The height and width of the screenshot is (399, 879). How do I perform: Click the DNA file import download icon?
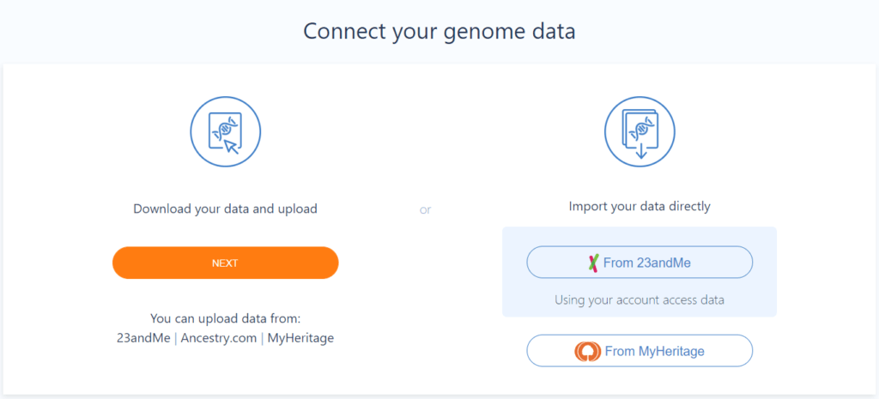click(640, 132)
